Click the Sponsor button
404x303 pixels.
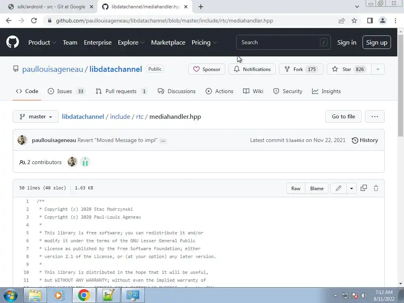[207, 69]
